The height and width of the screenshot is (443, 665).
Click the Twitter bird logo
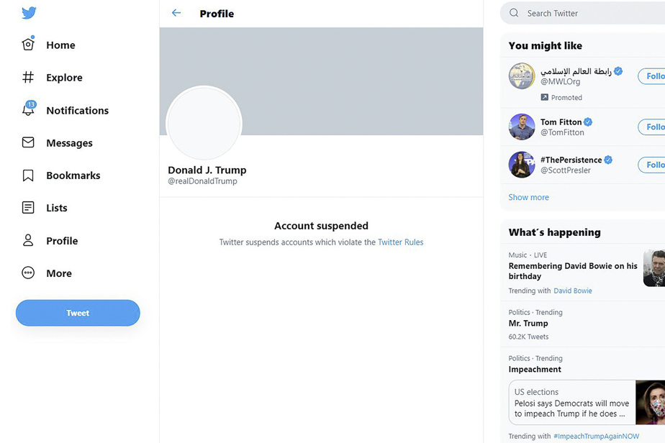point(29,13)
